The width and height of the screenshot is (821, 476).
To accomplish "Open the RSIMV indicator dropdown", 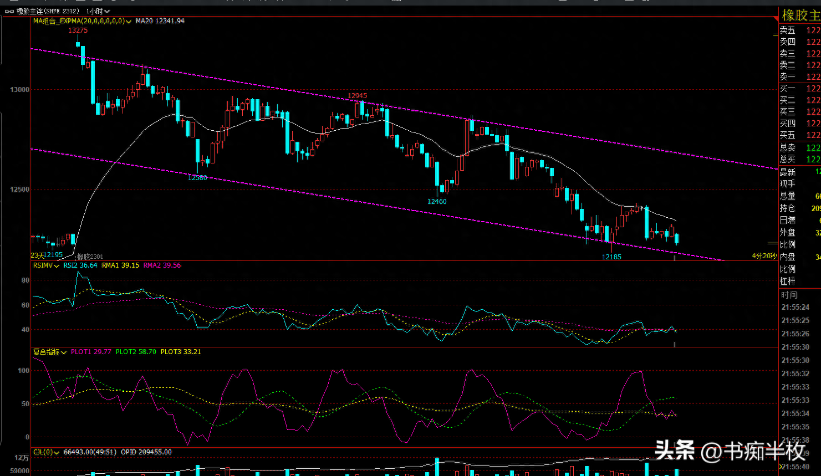I will pyautogui.click(x=57, y=266).
